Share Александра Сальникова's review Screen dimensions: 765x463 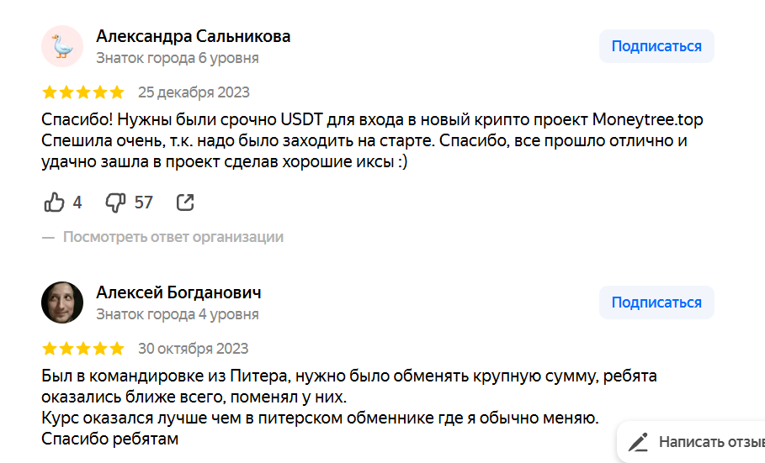185,203
